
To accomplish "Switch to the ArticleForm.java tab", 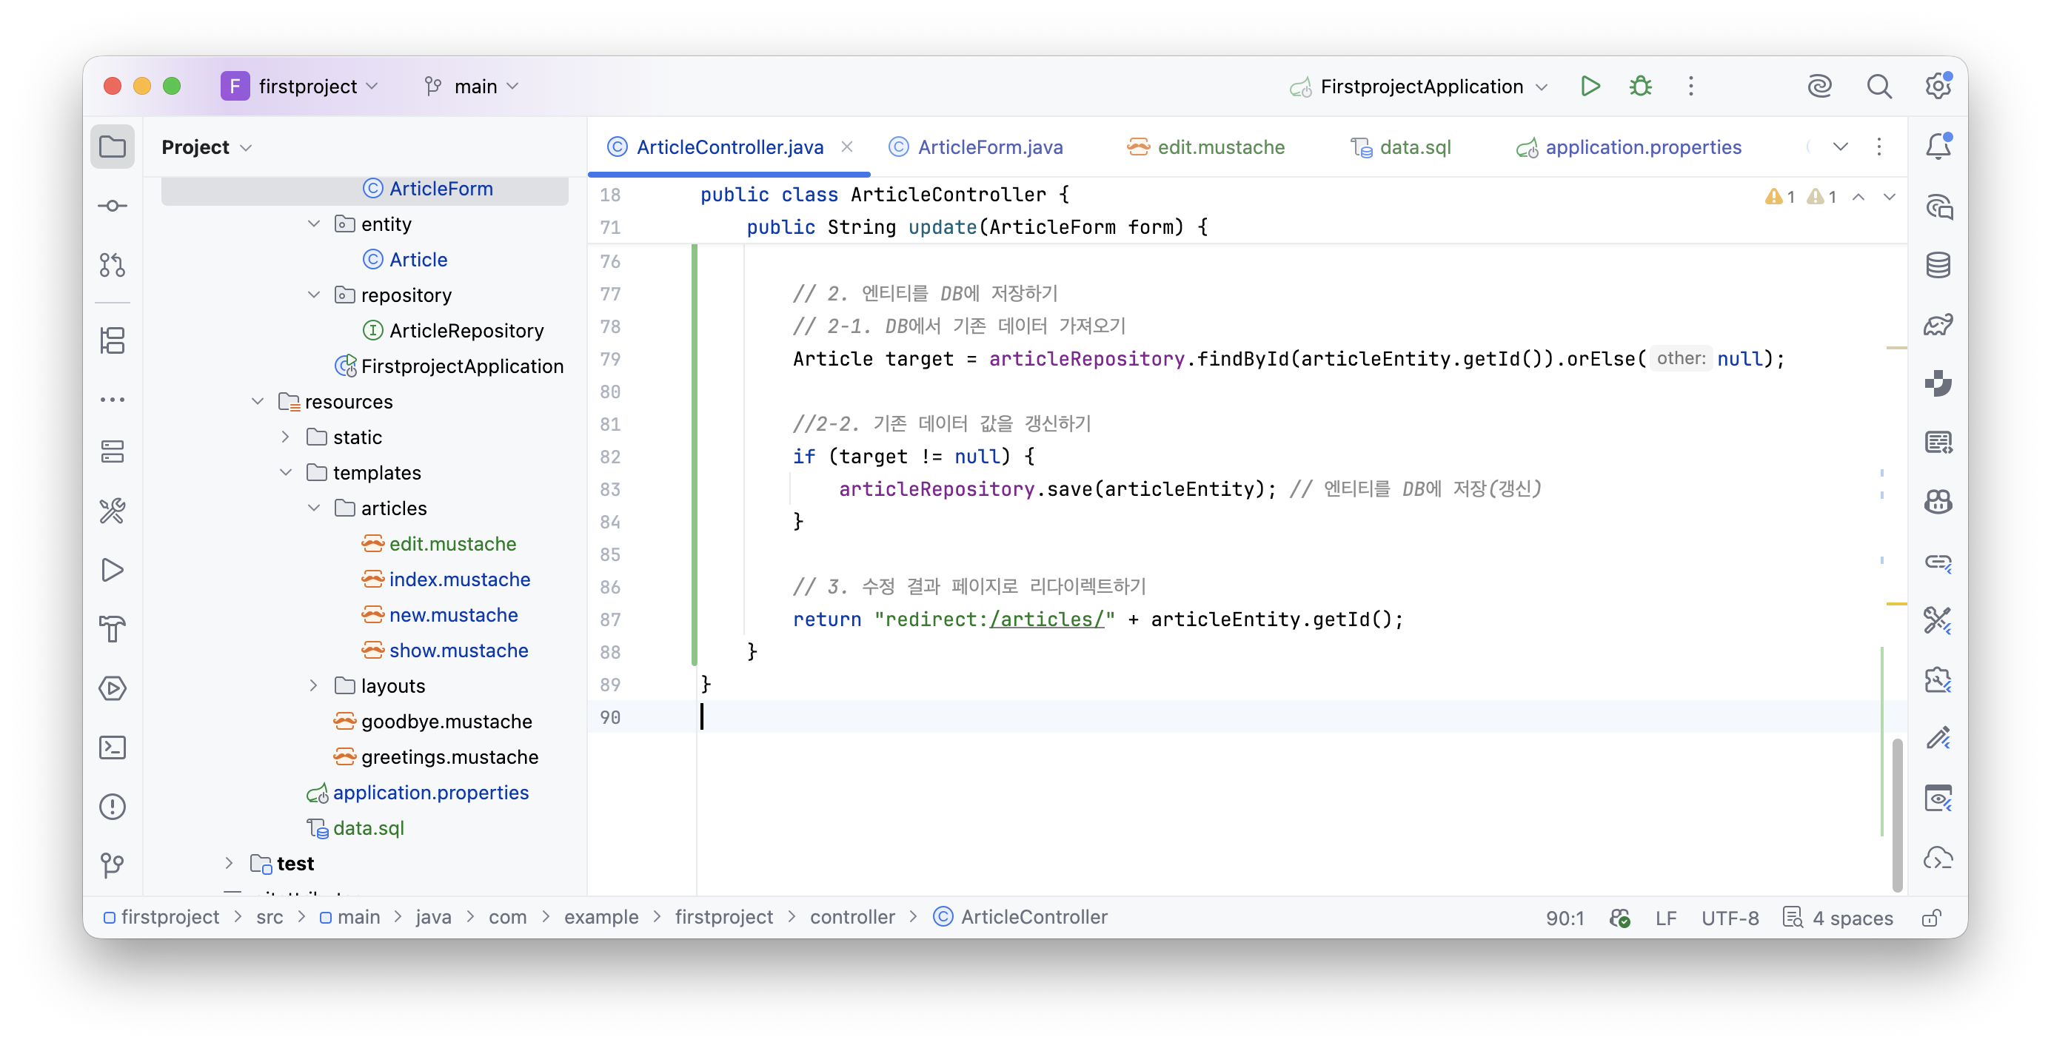I will (x=976, y=147).
